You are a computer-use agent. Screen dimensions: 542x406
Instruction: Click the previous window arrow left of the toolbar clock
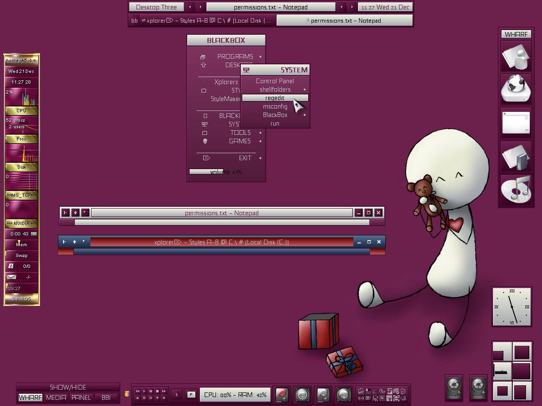tap(341, 7)
